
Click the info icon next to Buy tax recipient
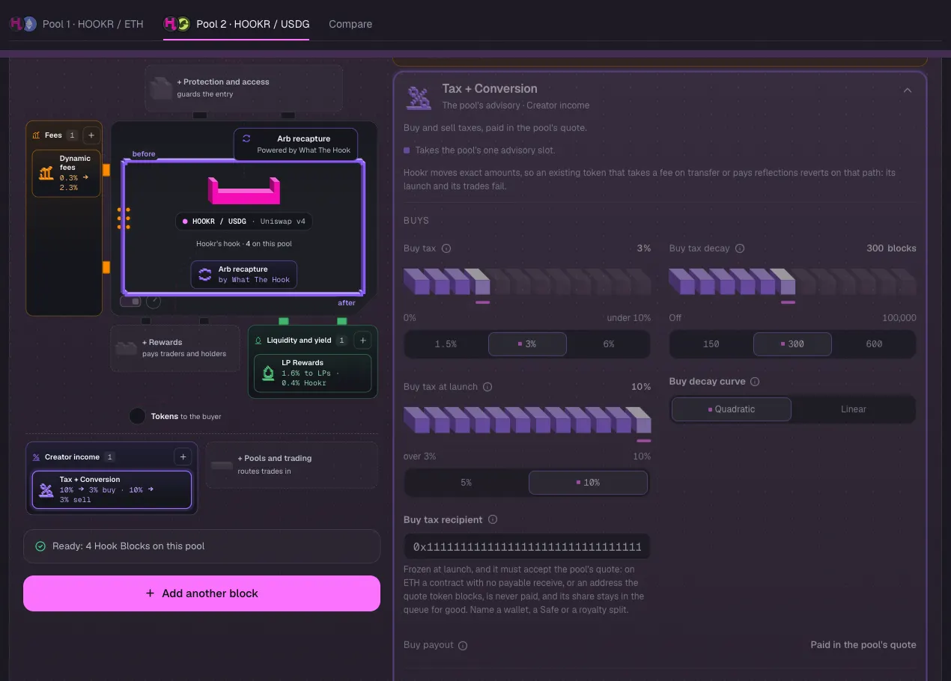click(492, 519)
